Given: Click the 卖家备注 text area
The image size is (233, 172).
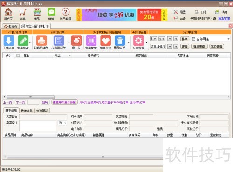Looking at the screenshot, I should tap(38, 125).
